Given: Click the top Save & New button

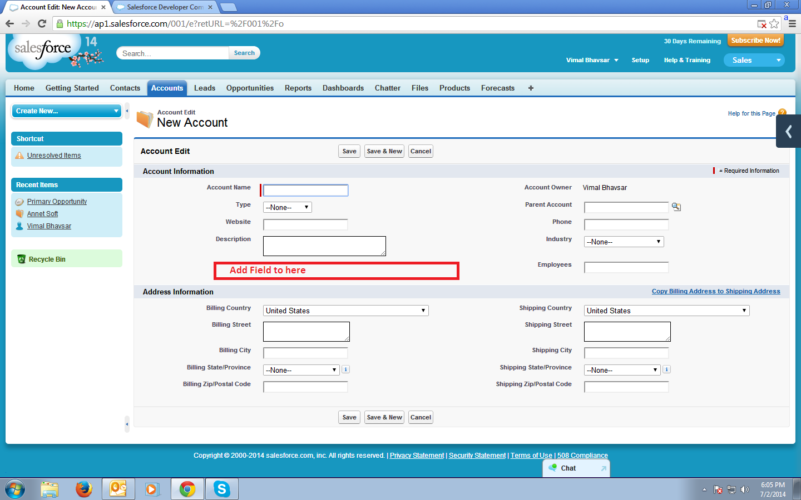Looking at the screenshot, I should click(384, 151).
